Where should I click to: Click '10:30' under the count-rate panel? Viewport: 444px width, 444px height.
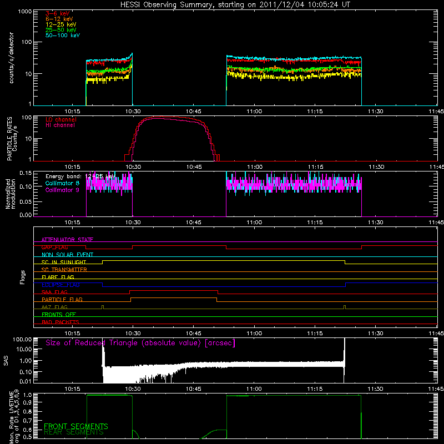coord(133,112)
